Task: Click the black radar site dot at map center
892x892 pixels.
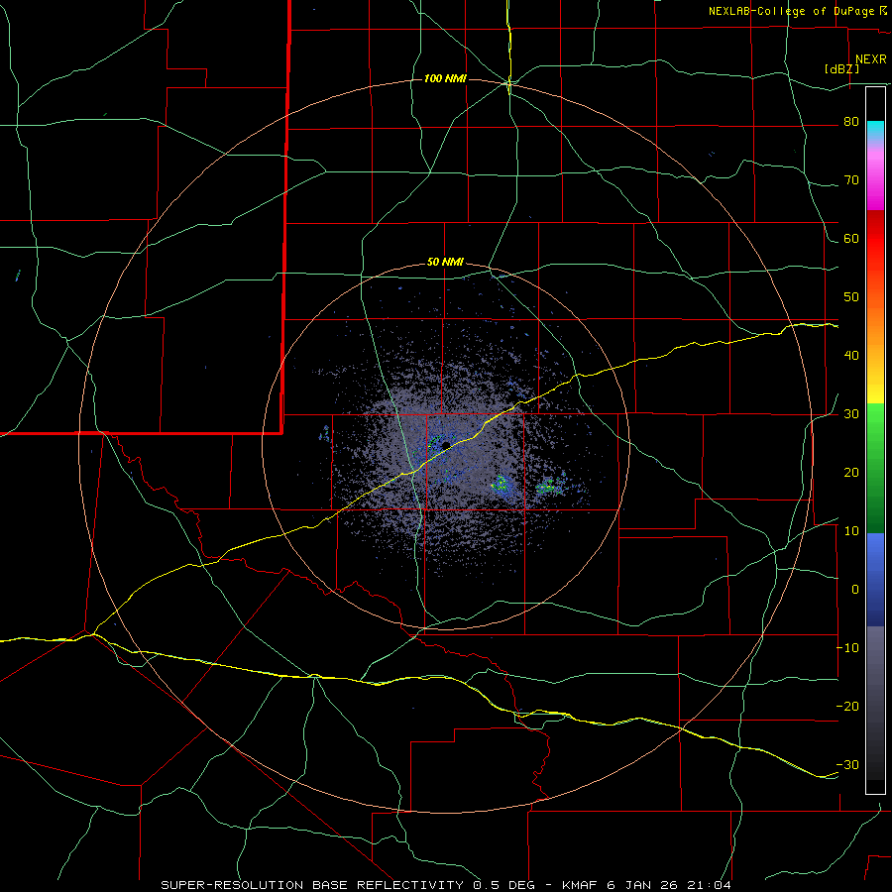Action: (446, 445)
